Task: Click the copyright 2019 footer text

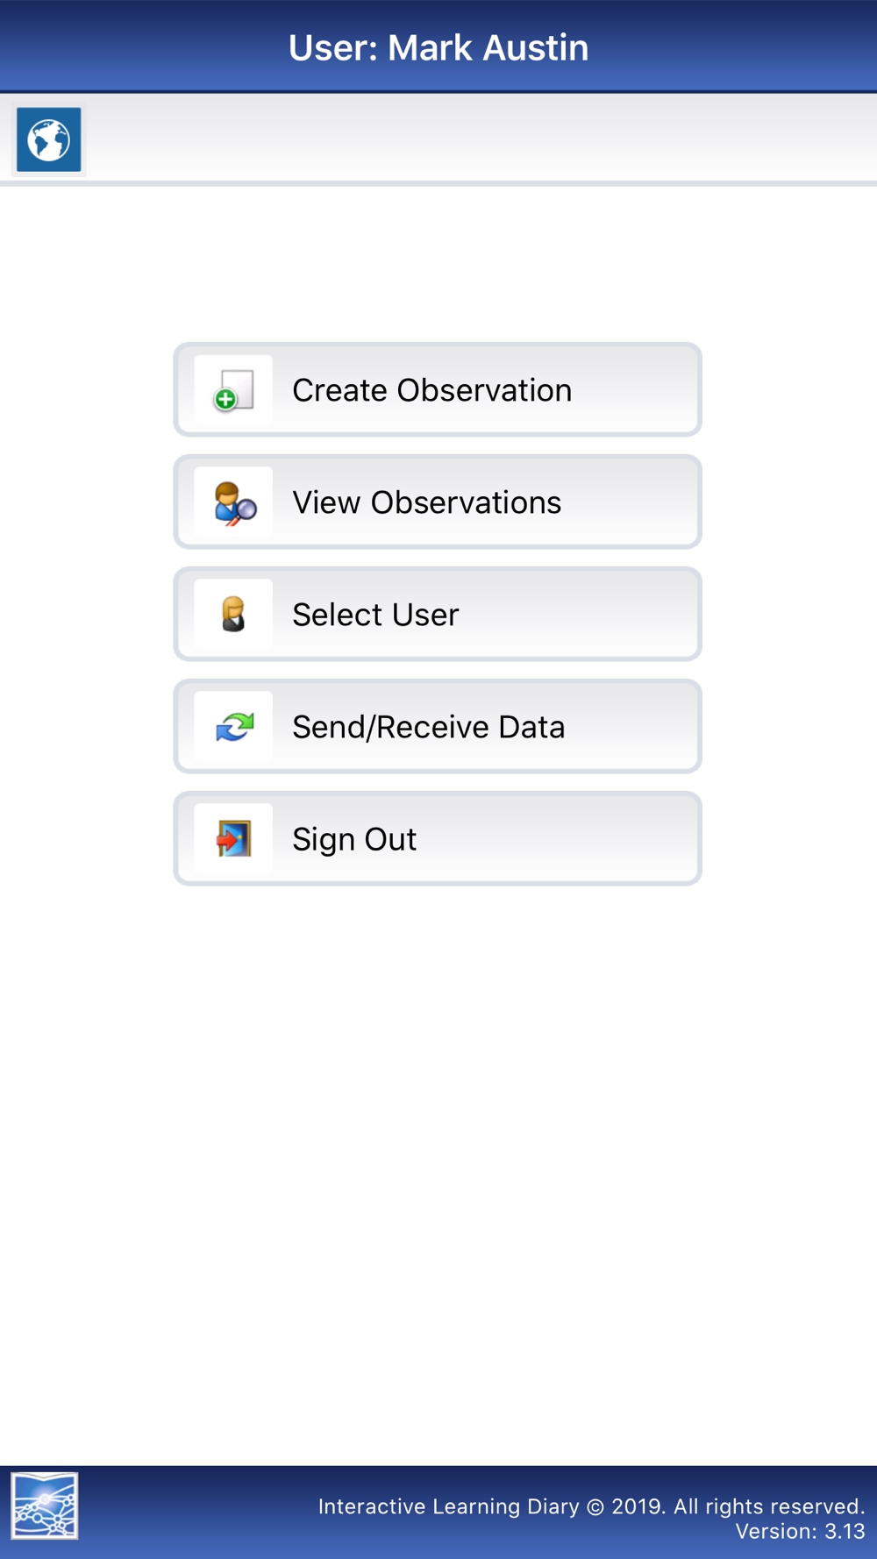Action: (591, 1506)
